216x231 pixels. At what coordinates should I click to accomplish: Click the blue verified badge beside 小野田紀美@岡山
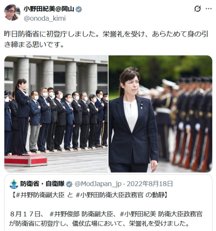click(79, 9)
